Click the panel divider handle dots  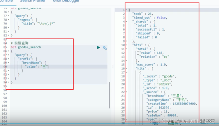click(113, 66)
